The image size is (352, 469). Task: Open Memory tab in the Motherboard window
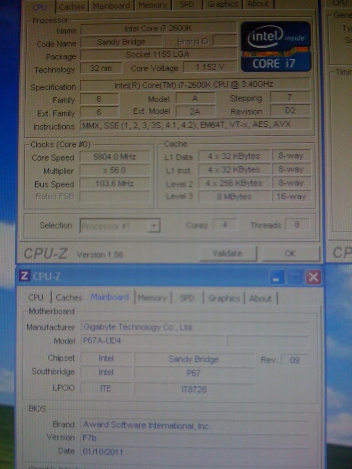(152, 298)
